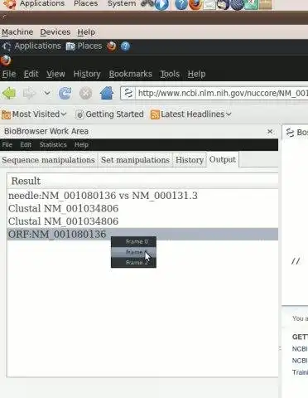The width and height of the screenshot is (308, 398).
Task: Go to the Home page icon
Action: point(107,93)
